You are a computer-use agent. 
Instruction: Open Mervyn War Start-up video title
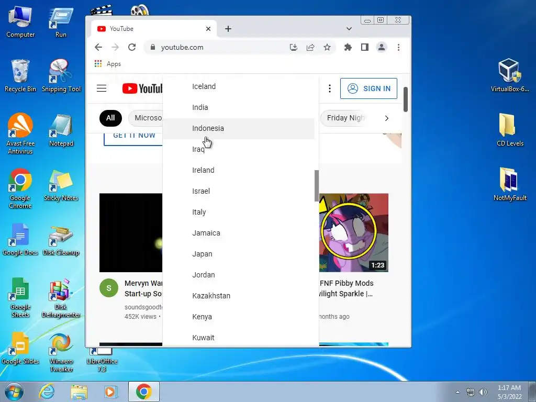click(x=143, y=288)
